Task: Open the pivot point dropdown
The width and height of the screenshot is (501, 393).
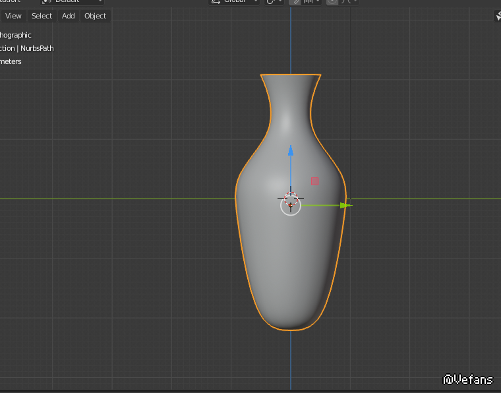Action: 274,2
